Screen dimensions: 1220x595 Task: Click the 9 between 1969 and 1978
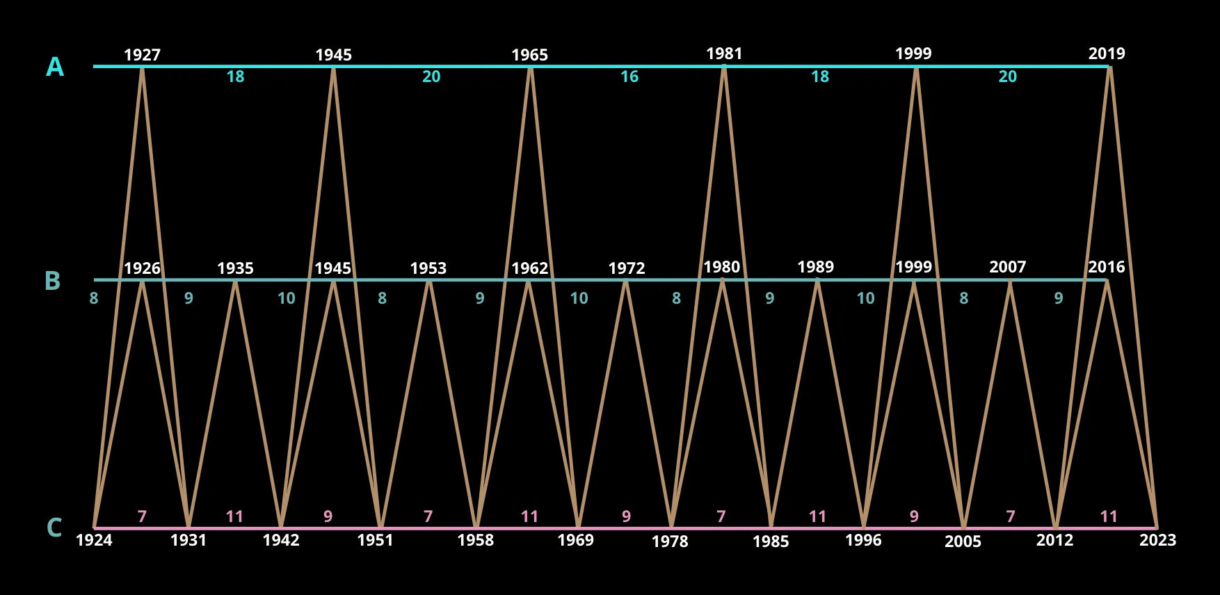627,517
